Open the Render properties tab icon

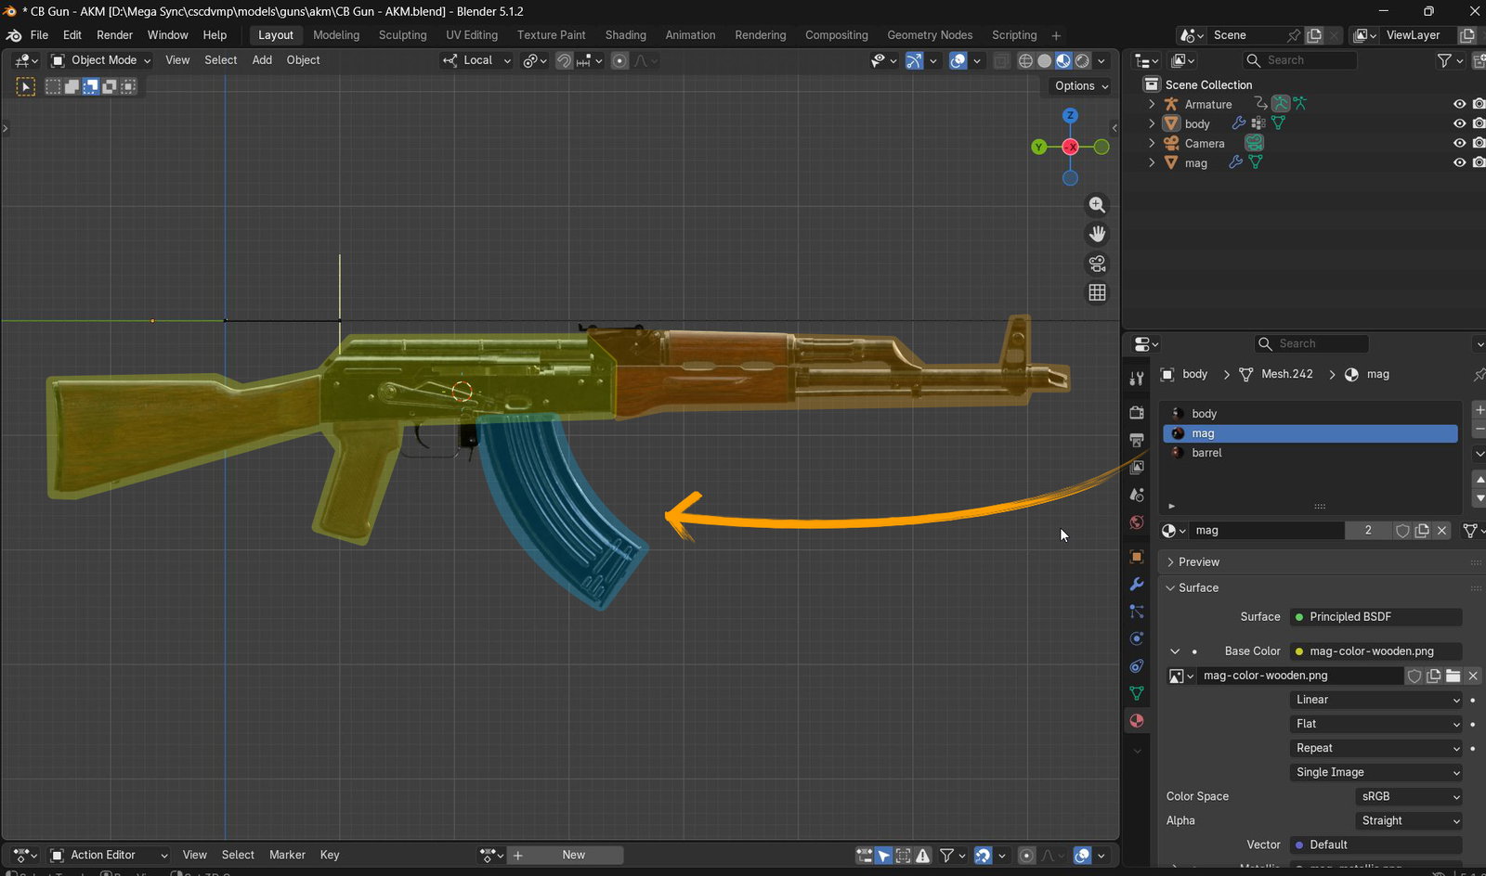point(1136,412)
